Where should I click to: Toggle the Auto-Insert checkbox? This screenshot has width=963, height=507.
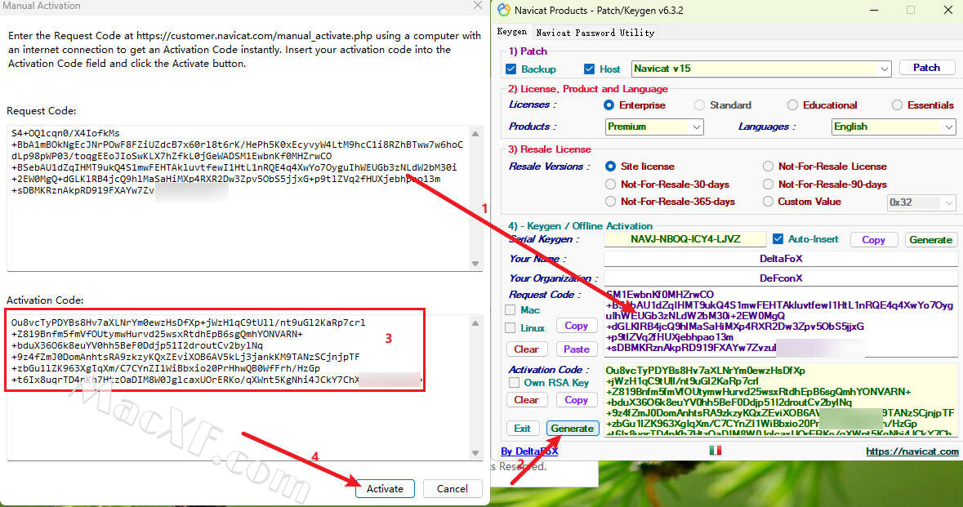[x=778, y=239]
